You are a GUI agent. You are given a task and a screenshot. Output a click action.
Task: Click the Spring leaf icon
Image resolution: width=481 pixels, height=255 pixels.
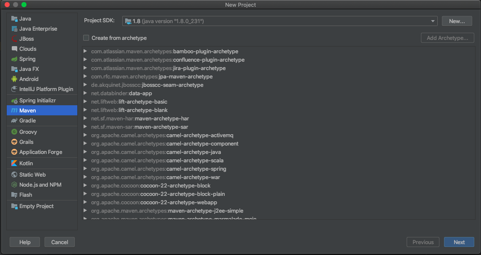click(14, 59)
